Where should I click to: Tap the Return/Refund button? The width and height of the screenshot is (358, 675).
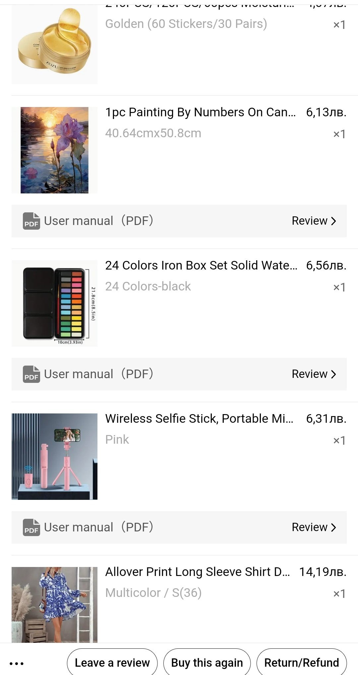tap(301, 663)
